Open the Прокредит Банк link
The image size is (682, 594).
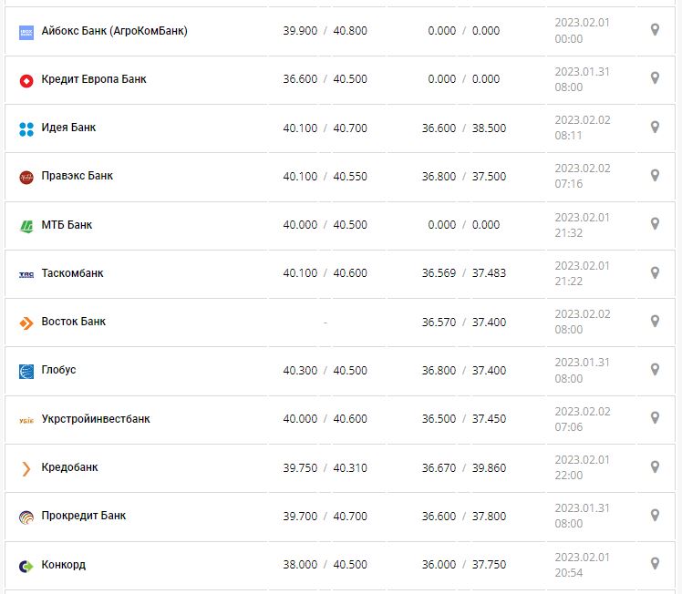84,516
